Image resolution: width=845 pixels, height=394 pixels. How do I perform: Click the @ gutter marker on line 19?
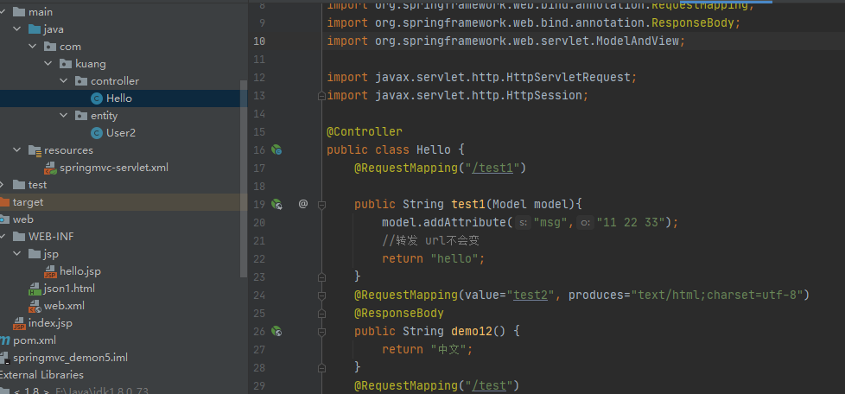tap(303, 204)
